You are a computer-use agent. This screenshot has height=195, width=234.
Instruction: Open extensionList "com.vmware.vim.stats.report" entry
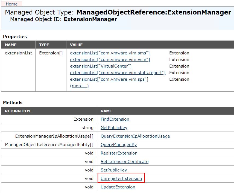(x=118, y=73)
